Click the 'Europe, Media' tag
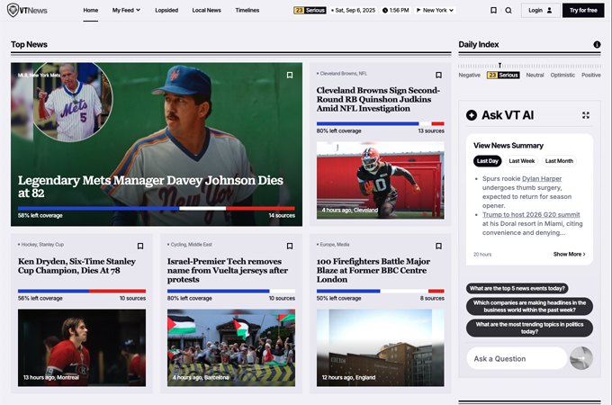 click(334, 244)
